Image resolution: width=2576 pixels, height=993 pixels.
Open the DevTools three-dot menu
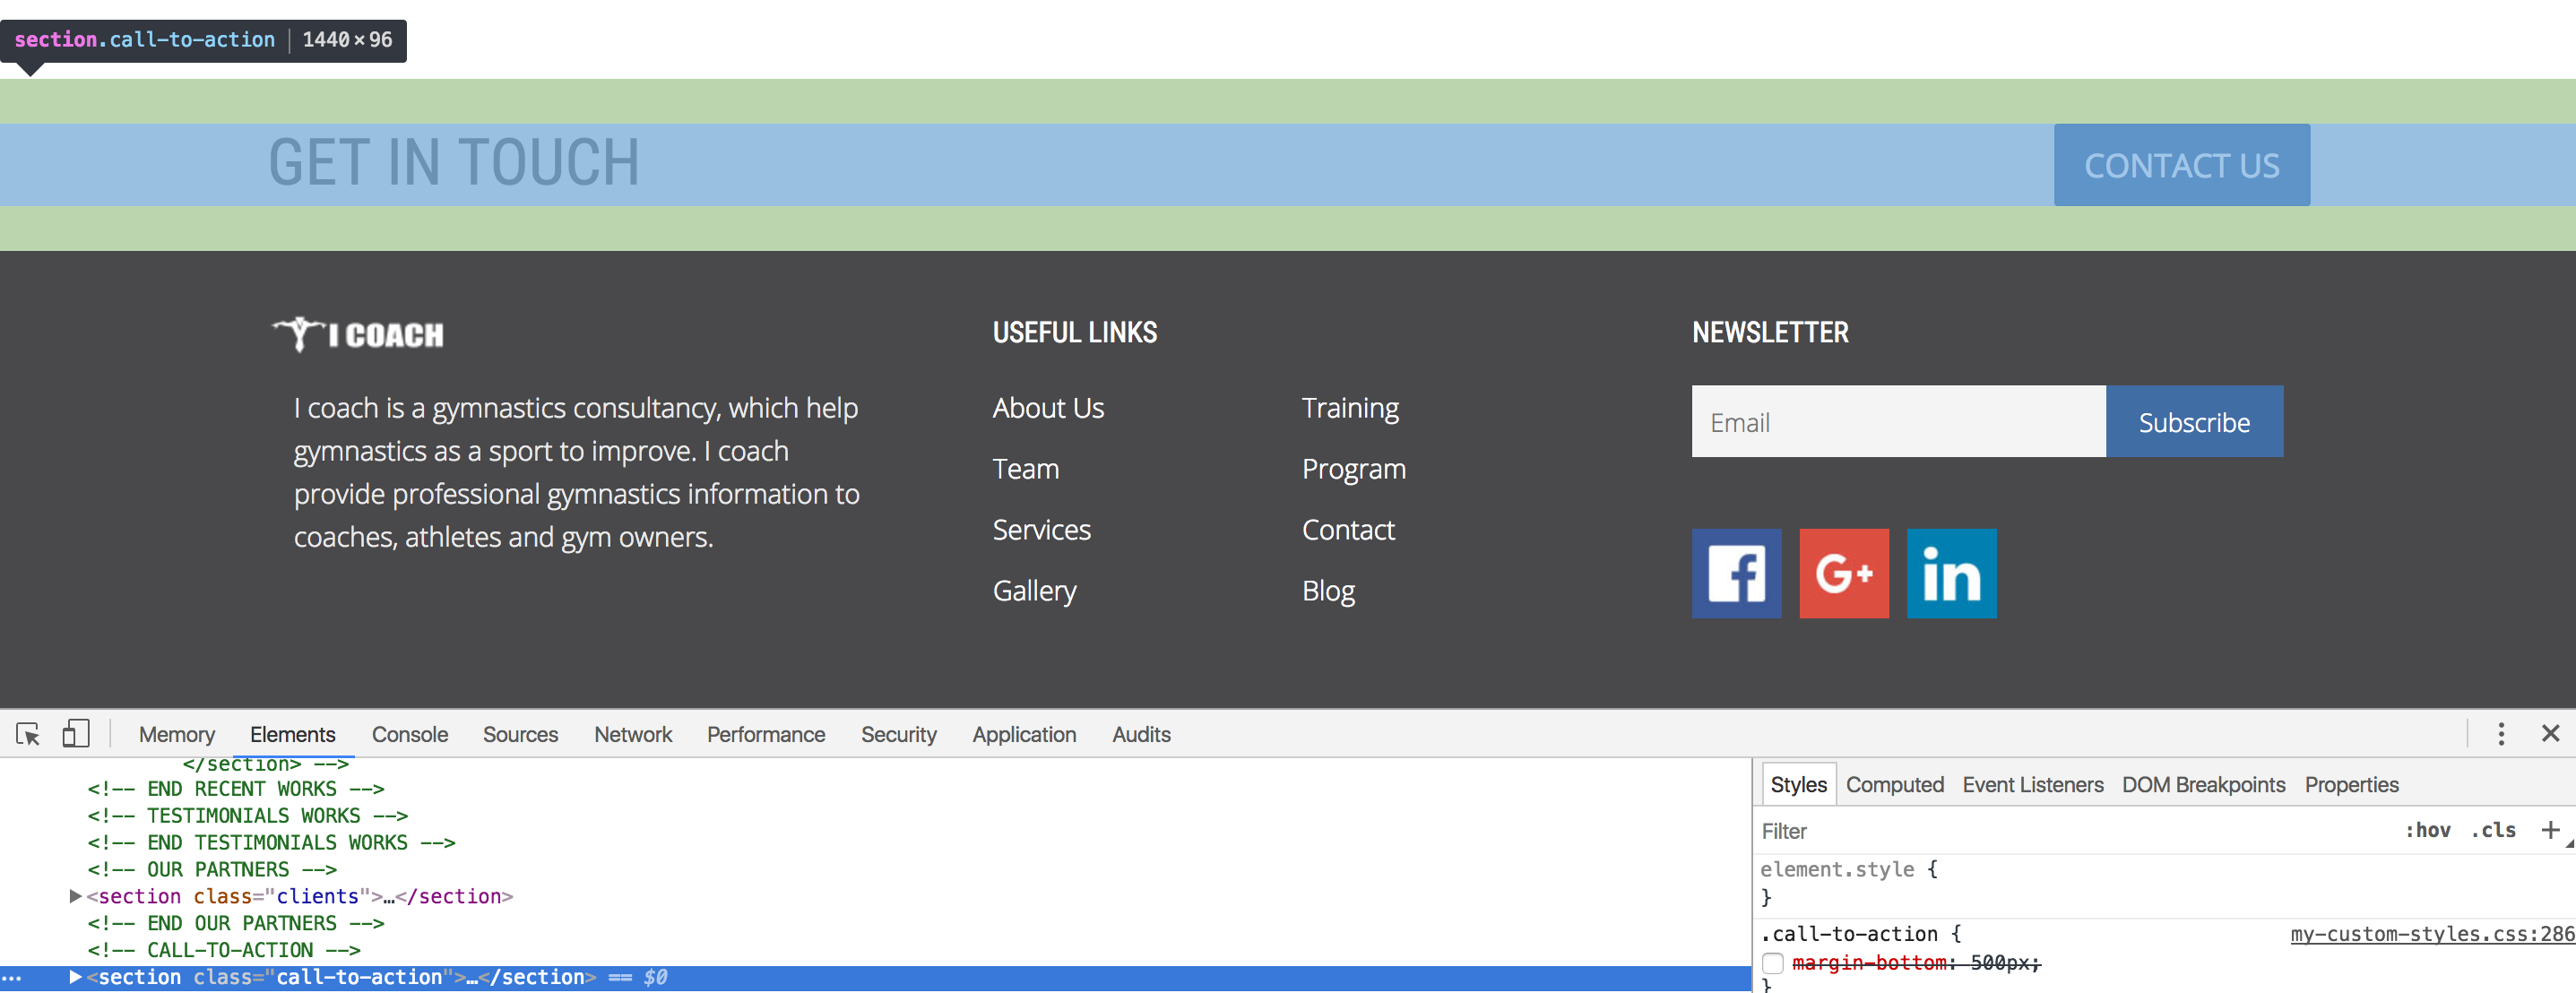[x=2501, y=734]
